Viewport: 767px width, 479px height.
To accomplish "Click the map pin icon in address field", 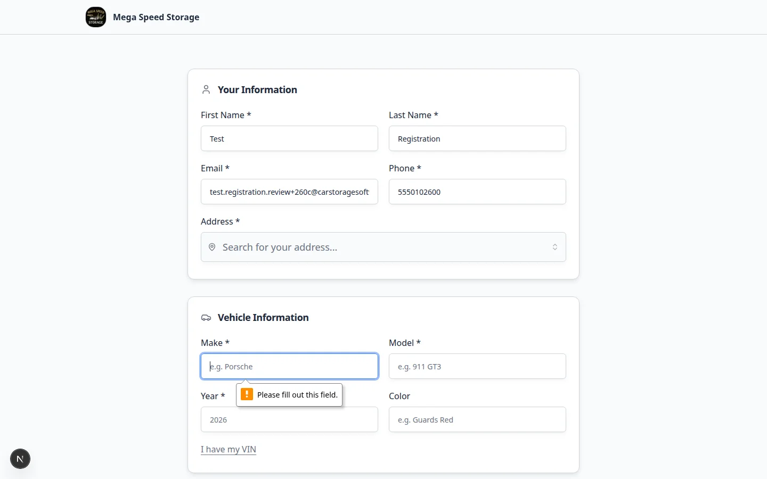I will [x=212, y=247].
